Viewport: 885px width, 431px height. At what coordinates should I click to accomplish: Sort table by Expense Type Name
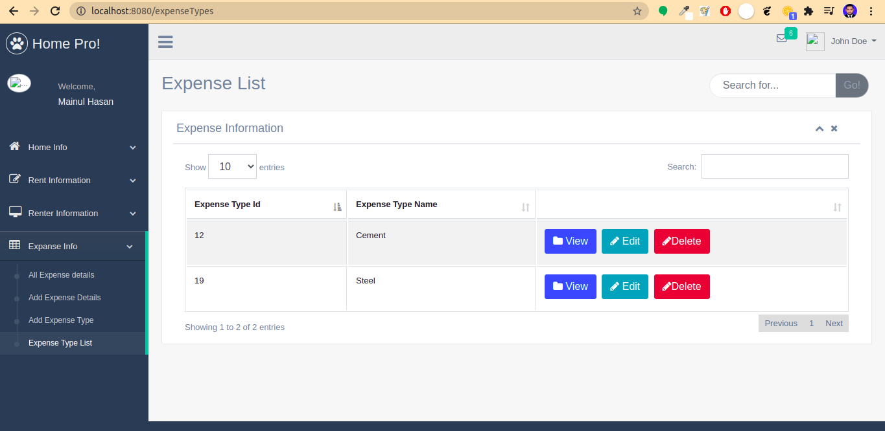[x=525, y=206]
